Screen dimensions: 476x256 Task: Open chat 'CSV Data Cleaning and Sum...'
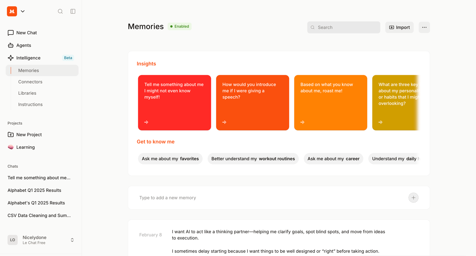coord(39,215)
